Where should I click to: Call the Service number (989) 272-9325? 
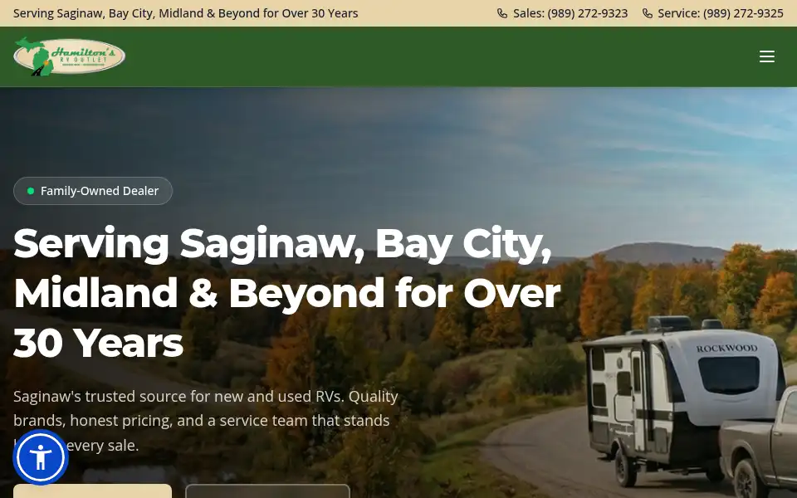[x=713, y=13]
